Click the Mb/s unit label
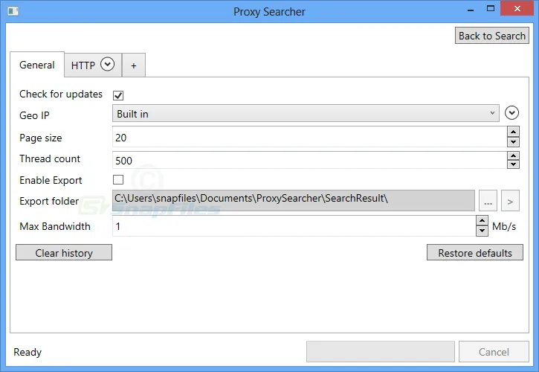Screen dimensions: 539x372 click(x=504, y=226)
